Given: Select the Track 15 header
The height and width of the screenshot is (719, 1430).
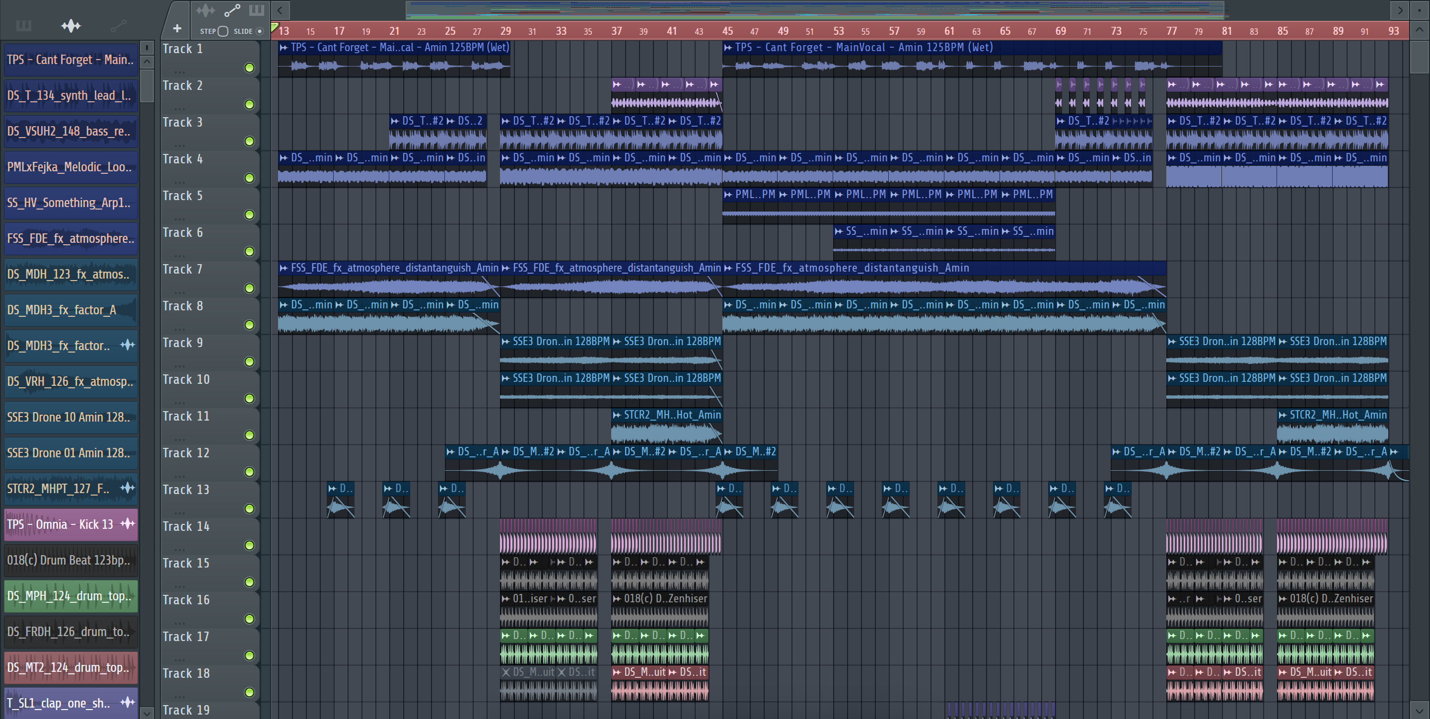Looking at the screenshot, I should (x=210, y=573).
